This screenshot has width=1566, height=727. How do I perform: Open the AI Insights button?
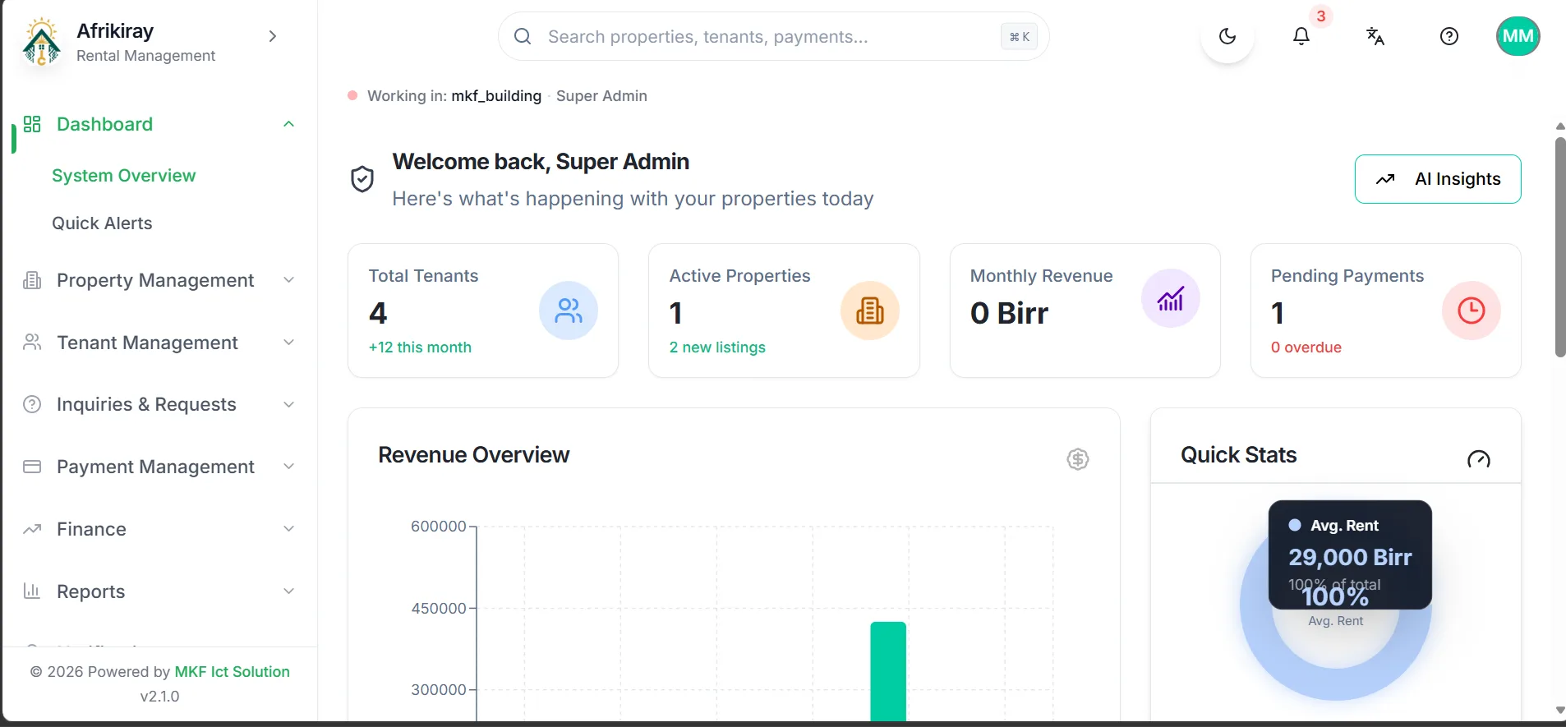[x=1438, y=179]
